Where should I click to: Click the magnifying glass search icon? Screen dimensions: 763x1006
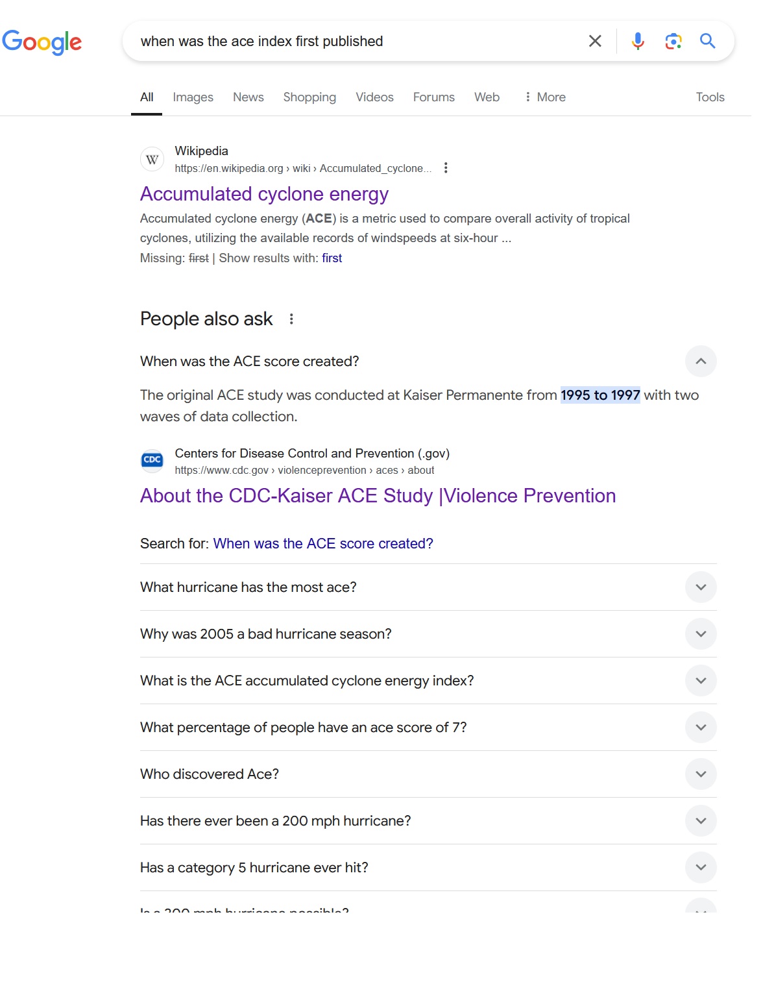(708, 42)
